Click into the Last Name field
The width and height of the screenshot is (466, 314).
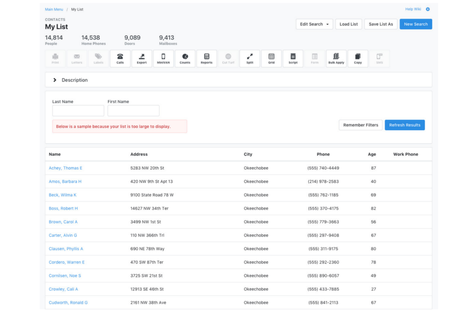pyautogui.click(x=78, y=111)
